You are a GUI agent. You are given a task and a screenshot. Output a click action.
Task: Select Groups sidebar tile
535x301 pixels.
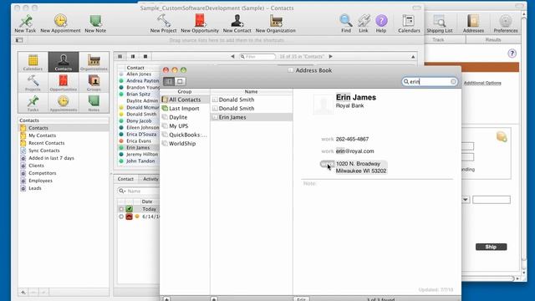click(x=94, y=82)
